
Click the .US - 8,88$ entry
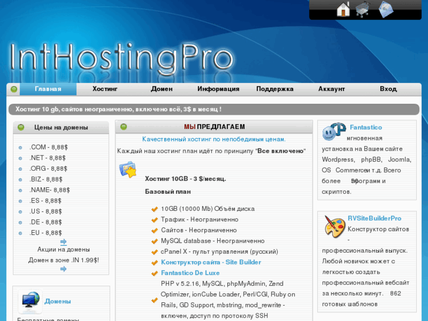point(45,211)
